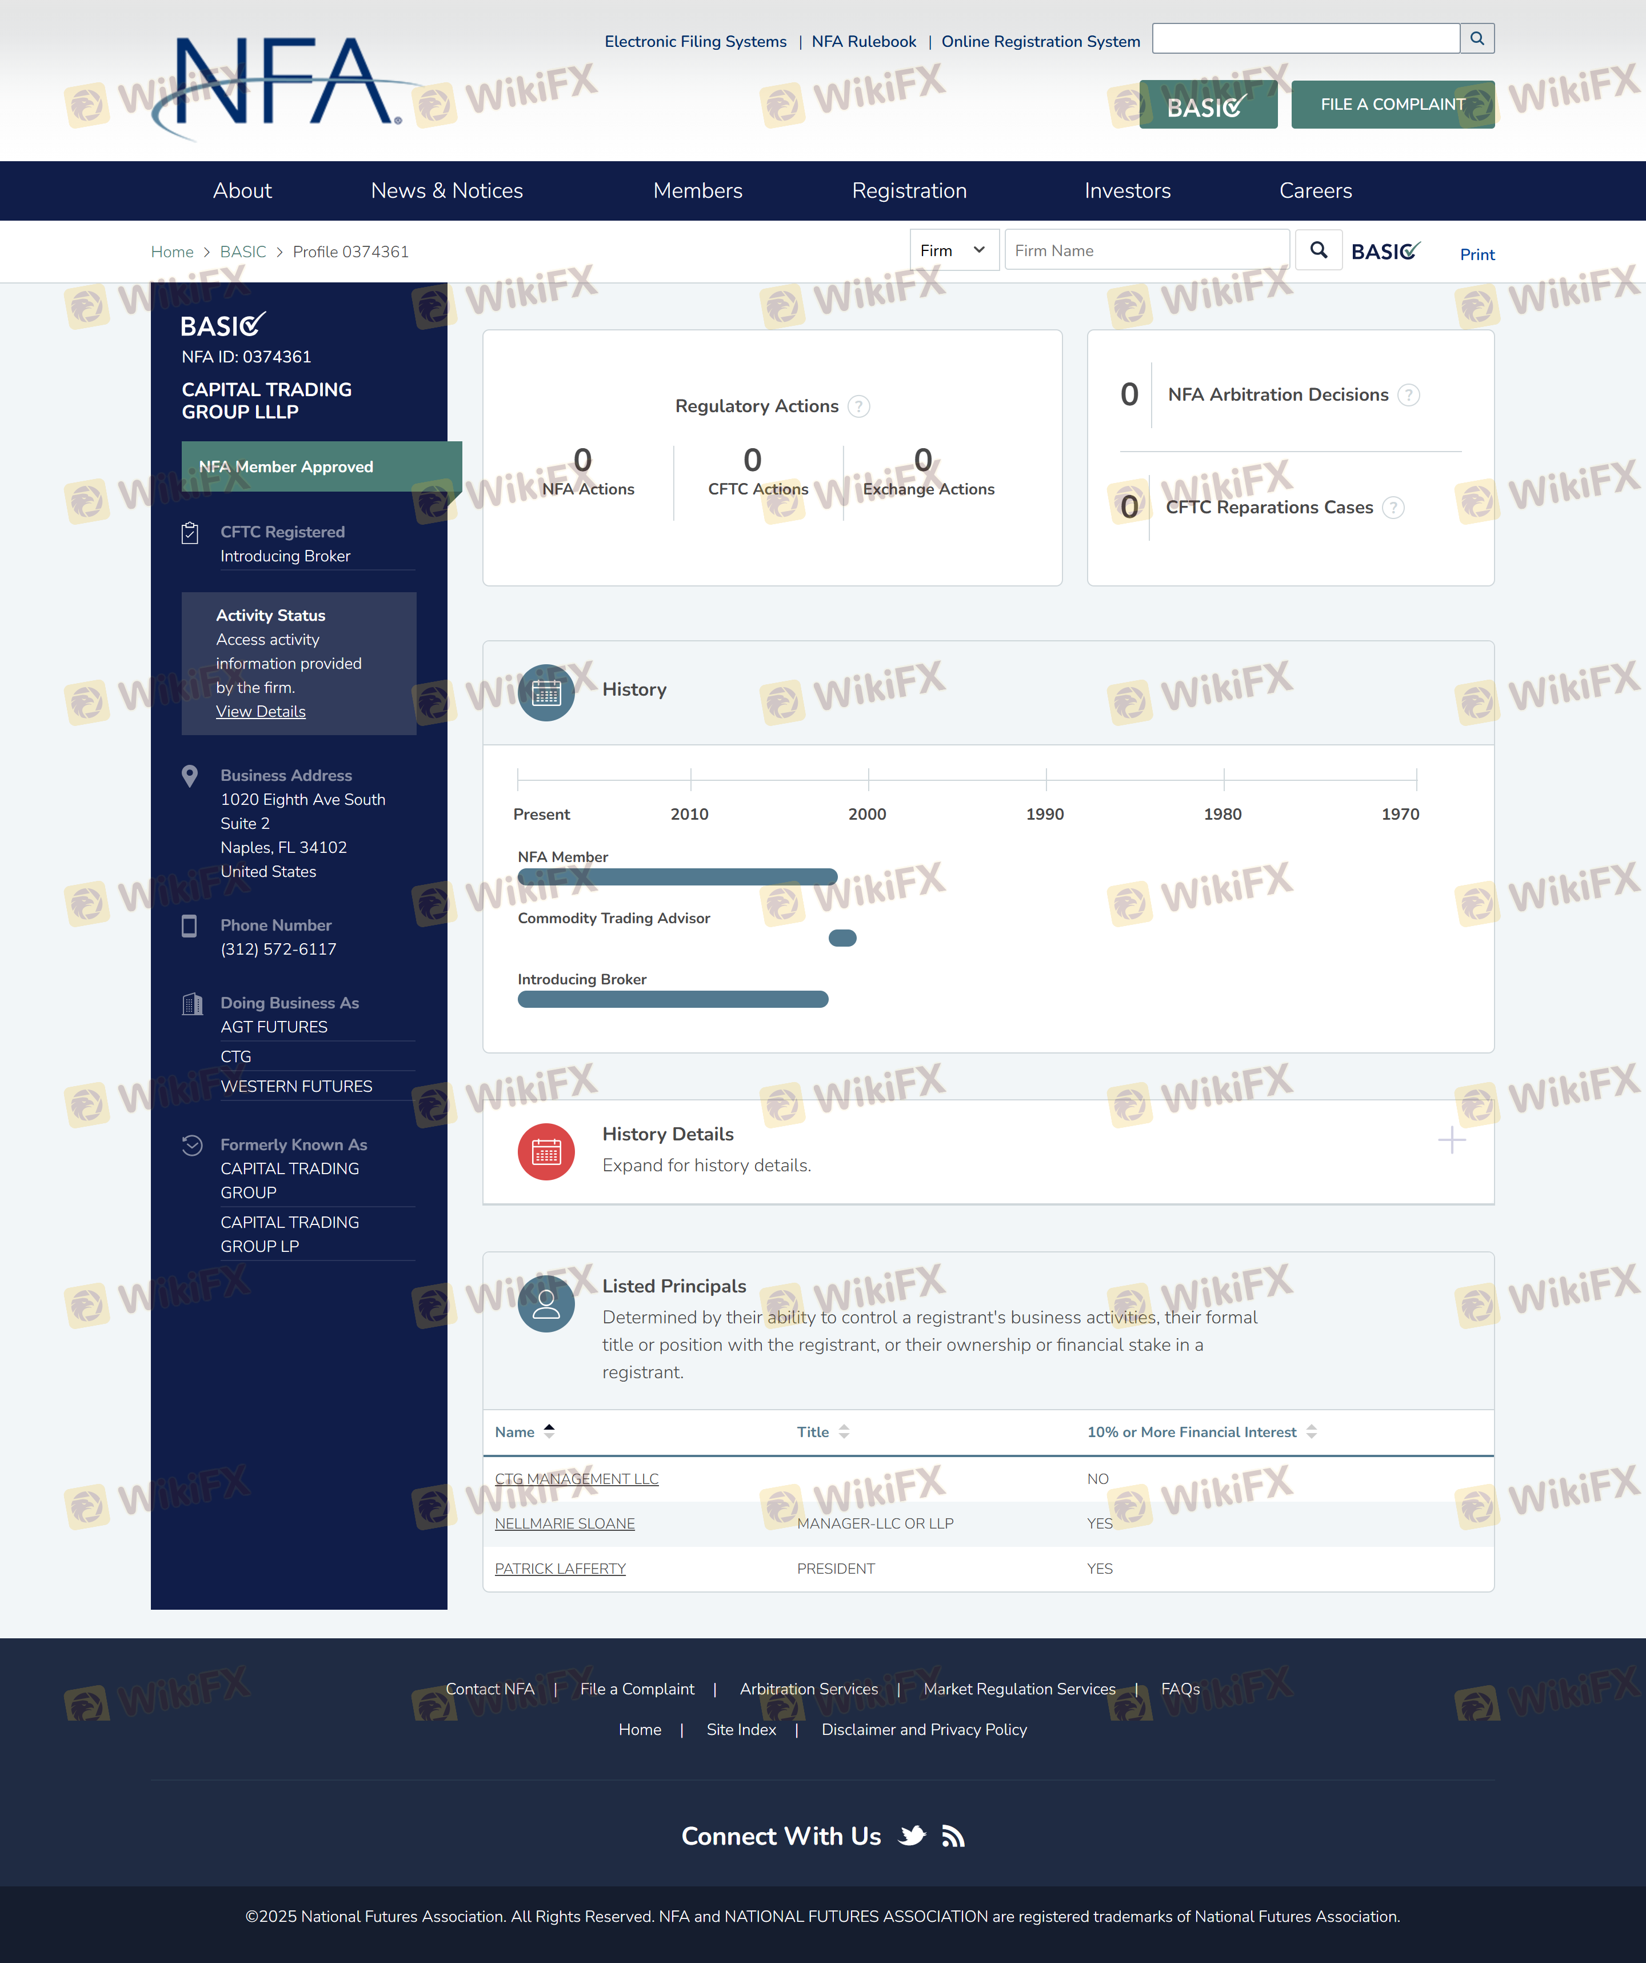Open the Members navigation menu

[x=697, y=191]
